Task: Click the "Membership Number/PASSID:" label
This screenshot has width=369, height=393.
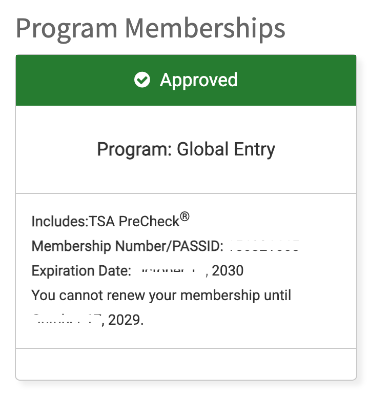Action: (128, 246)
